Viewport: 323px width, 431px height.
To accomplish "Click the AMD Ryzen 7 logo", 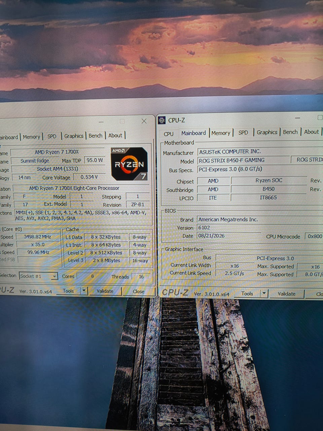I will (129, 163).
